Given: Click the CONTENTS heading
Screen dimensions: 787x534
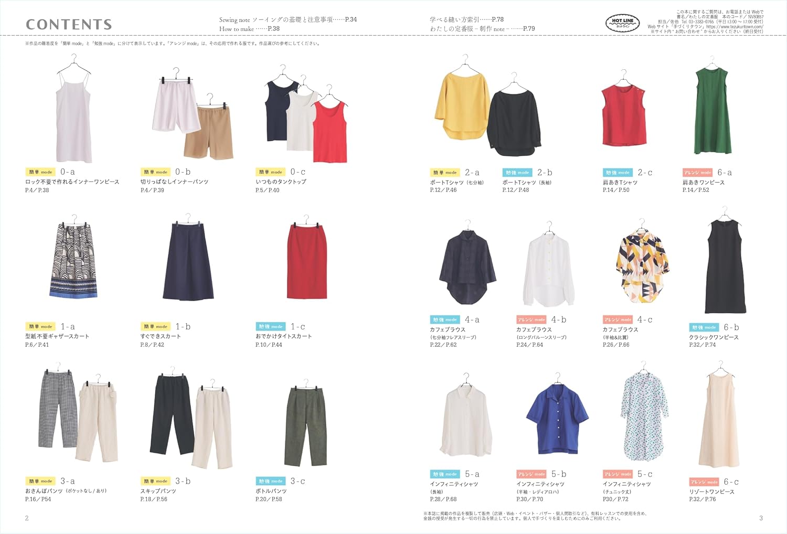Looking at the screenshot, I should (x=69, y=24).
